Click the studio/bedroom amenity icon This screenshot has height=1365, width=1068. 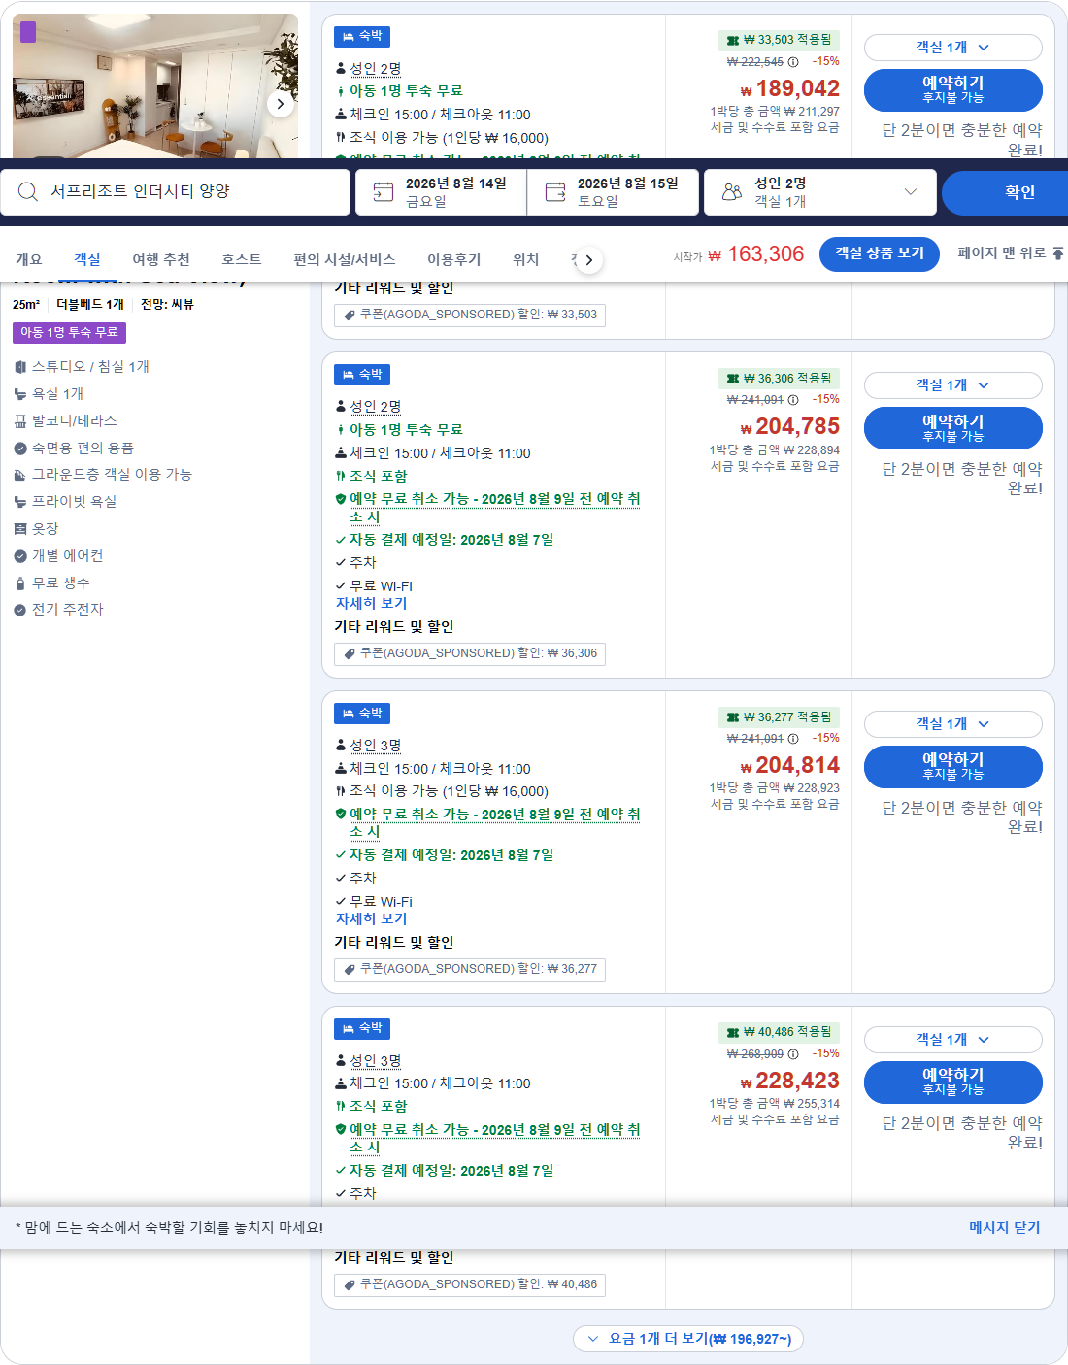tap(20, 367)
